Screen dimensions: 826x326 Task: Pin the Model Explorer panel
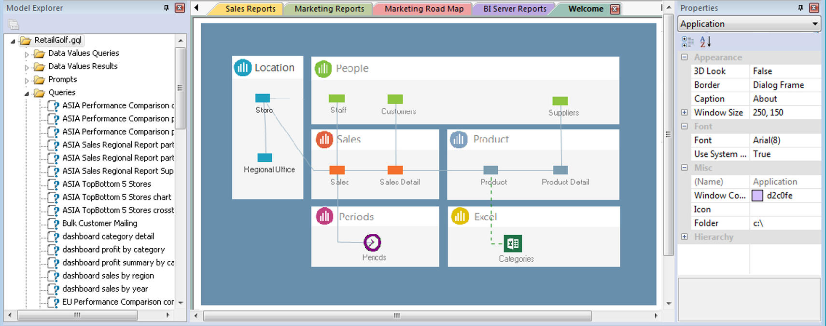point(166,8)
